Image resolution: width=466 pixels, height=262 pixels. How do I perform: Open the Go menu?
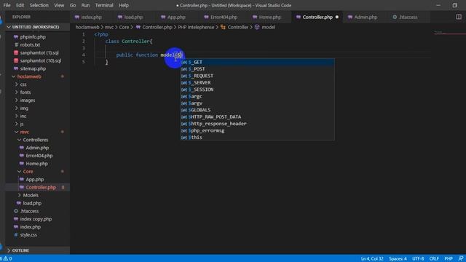coord(73,5)
